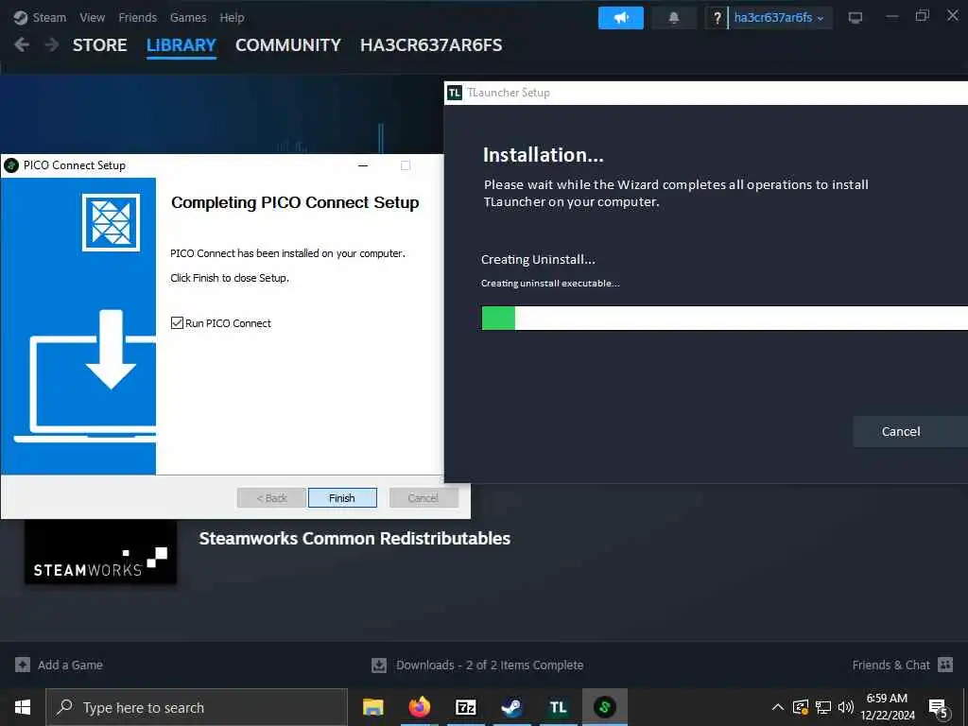Open File Explorer from taskbar
The image size is (968, 726).
[372, 707]
